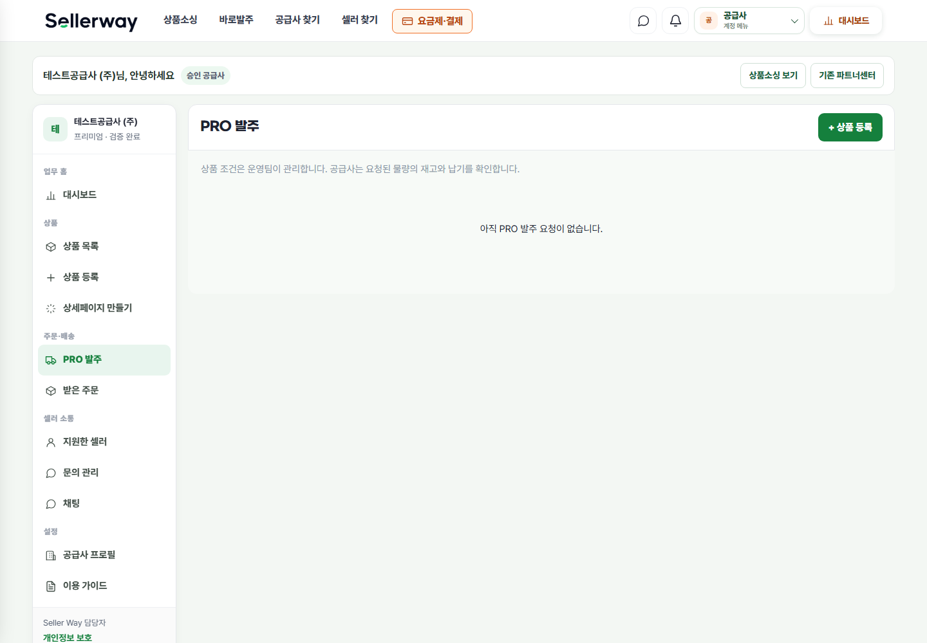The width and height of the screenshot is (927, 643).
Task: Click the 기존 파트너센터 button
Action: click(x=847, y=75)
